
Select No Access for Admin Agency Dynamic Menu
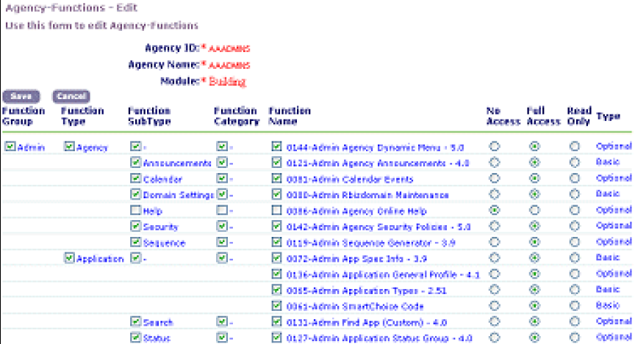click(x=495, y=147)
